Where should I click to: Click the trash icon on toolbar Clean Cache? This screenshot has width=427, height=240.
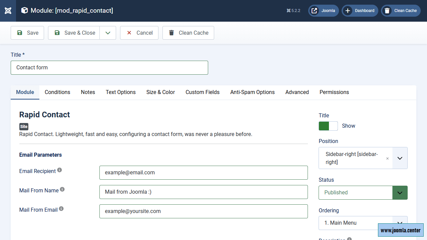171,33
